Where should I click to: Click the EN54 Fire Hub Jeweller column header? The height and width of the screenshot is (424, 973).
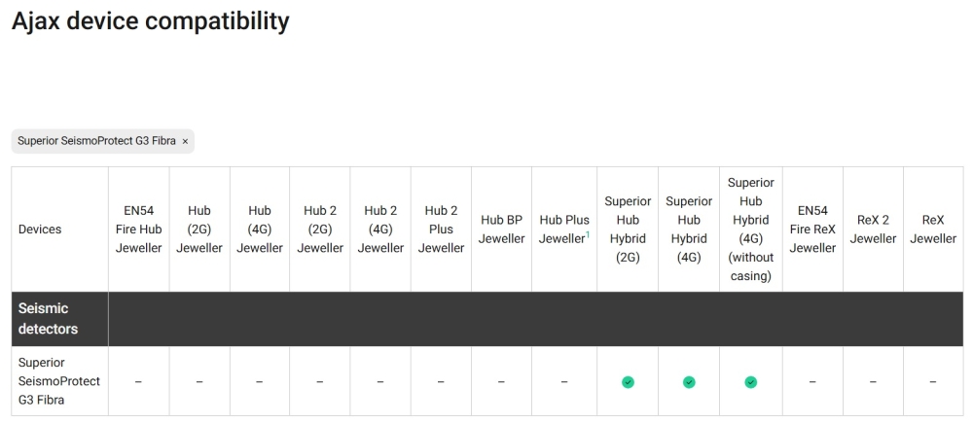click(138, 230)
